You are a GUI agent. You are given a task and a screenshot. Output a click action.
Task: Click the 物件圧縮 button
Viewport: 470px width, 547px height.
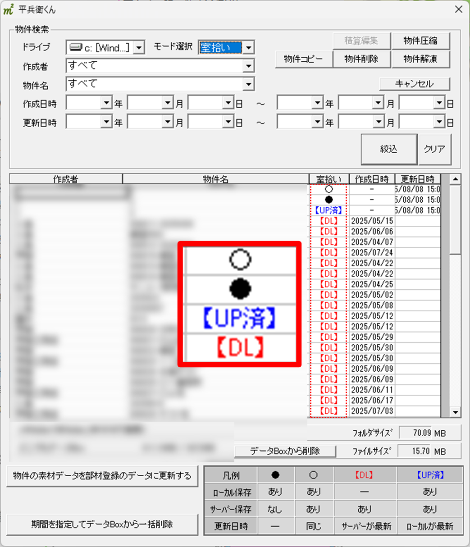pyautogui.click(x=420, y=41)
